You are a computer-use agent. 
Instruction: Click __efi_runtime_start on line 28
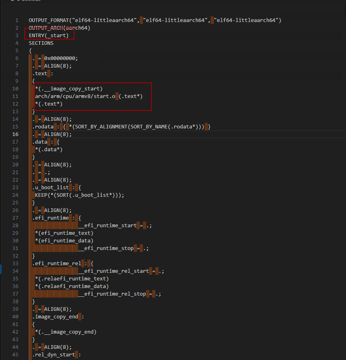click(107, 226)
